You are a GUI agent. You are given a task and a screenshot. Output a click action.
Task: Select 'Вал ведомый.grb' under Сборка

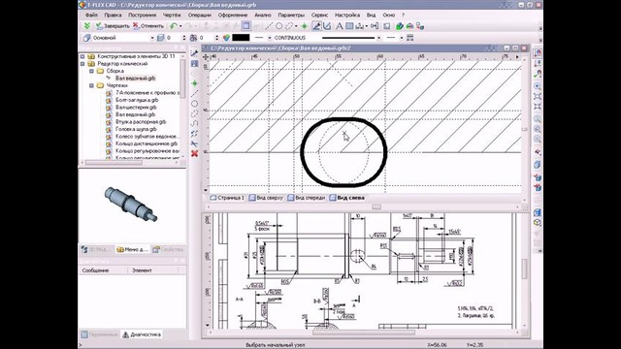tap(136, 79)
